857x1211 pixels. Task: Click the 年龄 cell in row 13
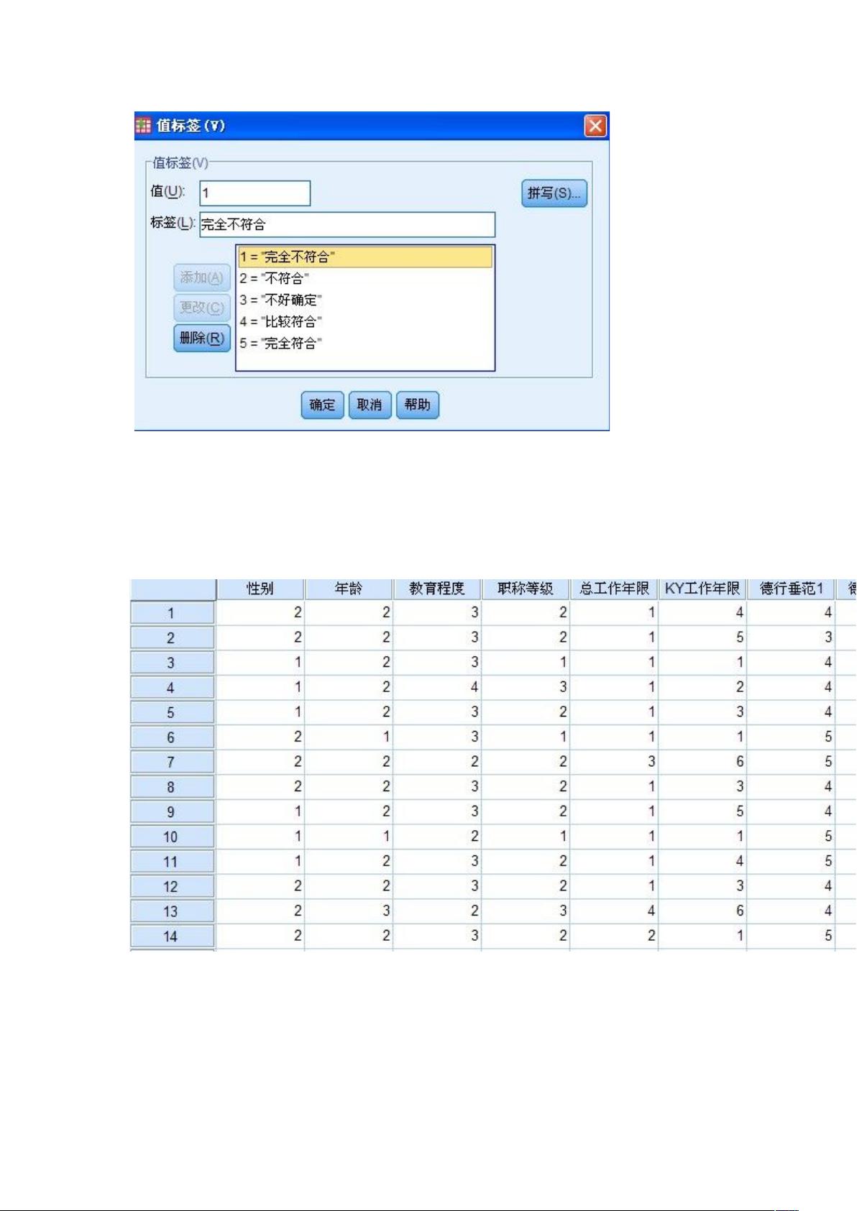click(348, 911)
